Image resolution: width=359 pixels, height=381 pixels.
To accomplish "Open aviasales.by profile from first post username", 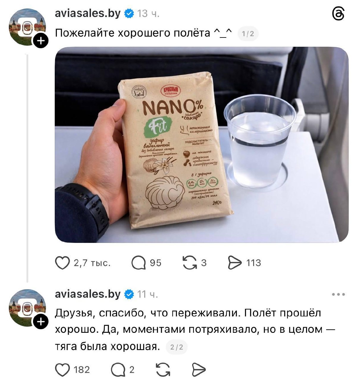I will (x=88, y=13).
